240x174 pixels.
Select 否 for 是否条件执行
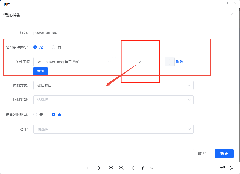coord(53,47)
